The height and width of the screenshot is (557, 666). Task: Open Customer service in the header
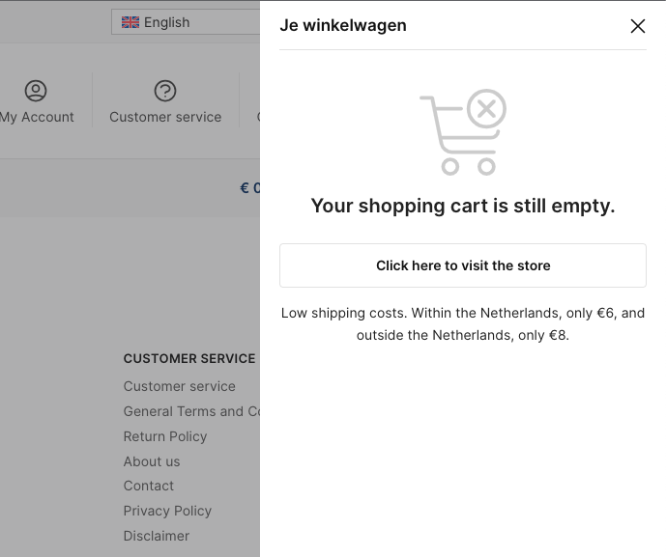(x=165, y=117)
